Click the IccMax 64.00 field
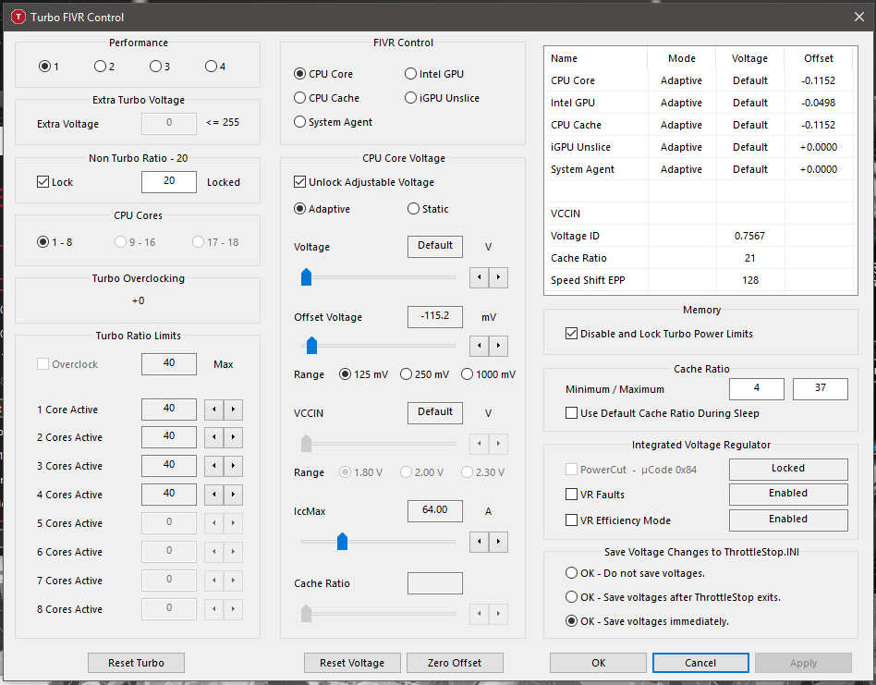This screenshot has width=876, height=685. pyautogui.click(x=435, y=510)
